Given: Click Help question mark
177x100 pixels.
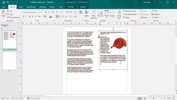Looking at the screenshot, I should (155, 2).
